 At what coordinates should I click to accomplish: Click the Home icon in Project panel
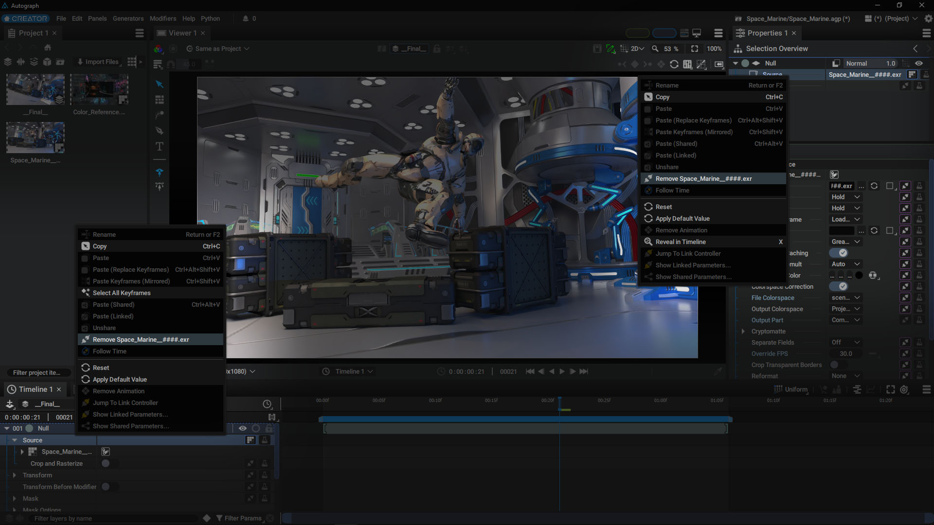[x=48, y=48]
